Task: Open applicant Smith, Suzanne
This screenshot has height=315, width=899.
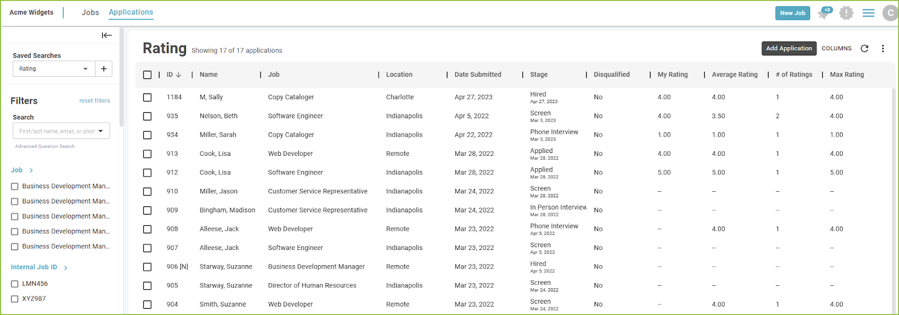Action: [223, 305]
